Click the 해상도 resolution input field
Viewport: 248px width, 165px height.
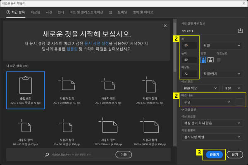point(189,73)
